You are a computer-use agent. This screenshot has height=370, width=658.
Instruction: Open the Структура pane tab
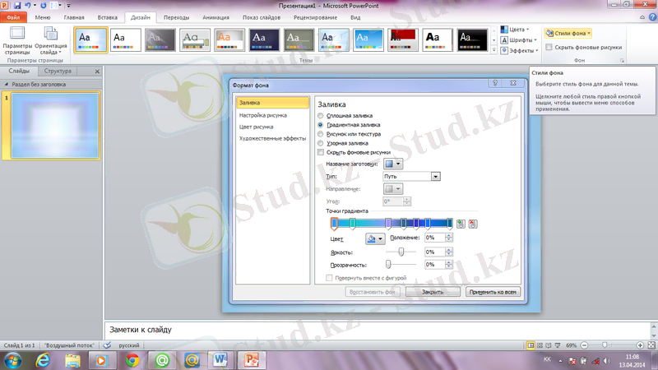(58, 72)
